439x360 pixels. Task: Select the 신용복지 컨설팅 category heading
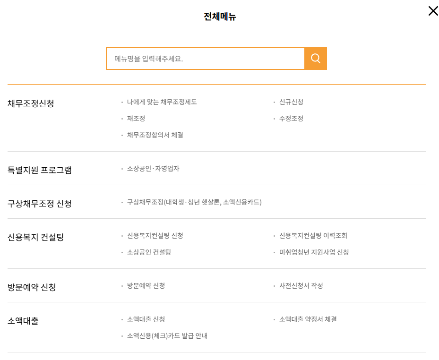tap(35, 237)
